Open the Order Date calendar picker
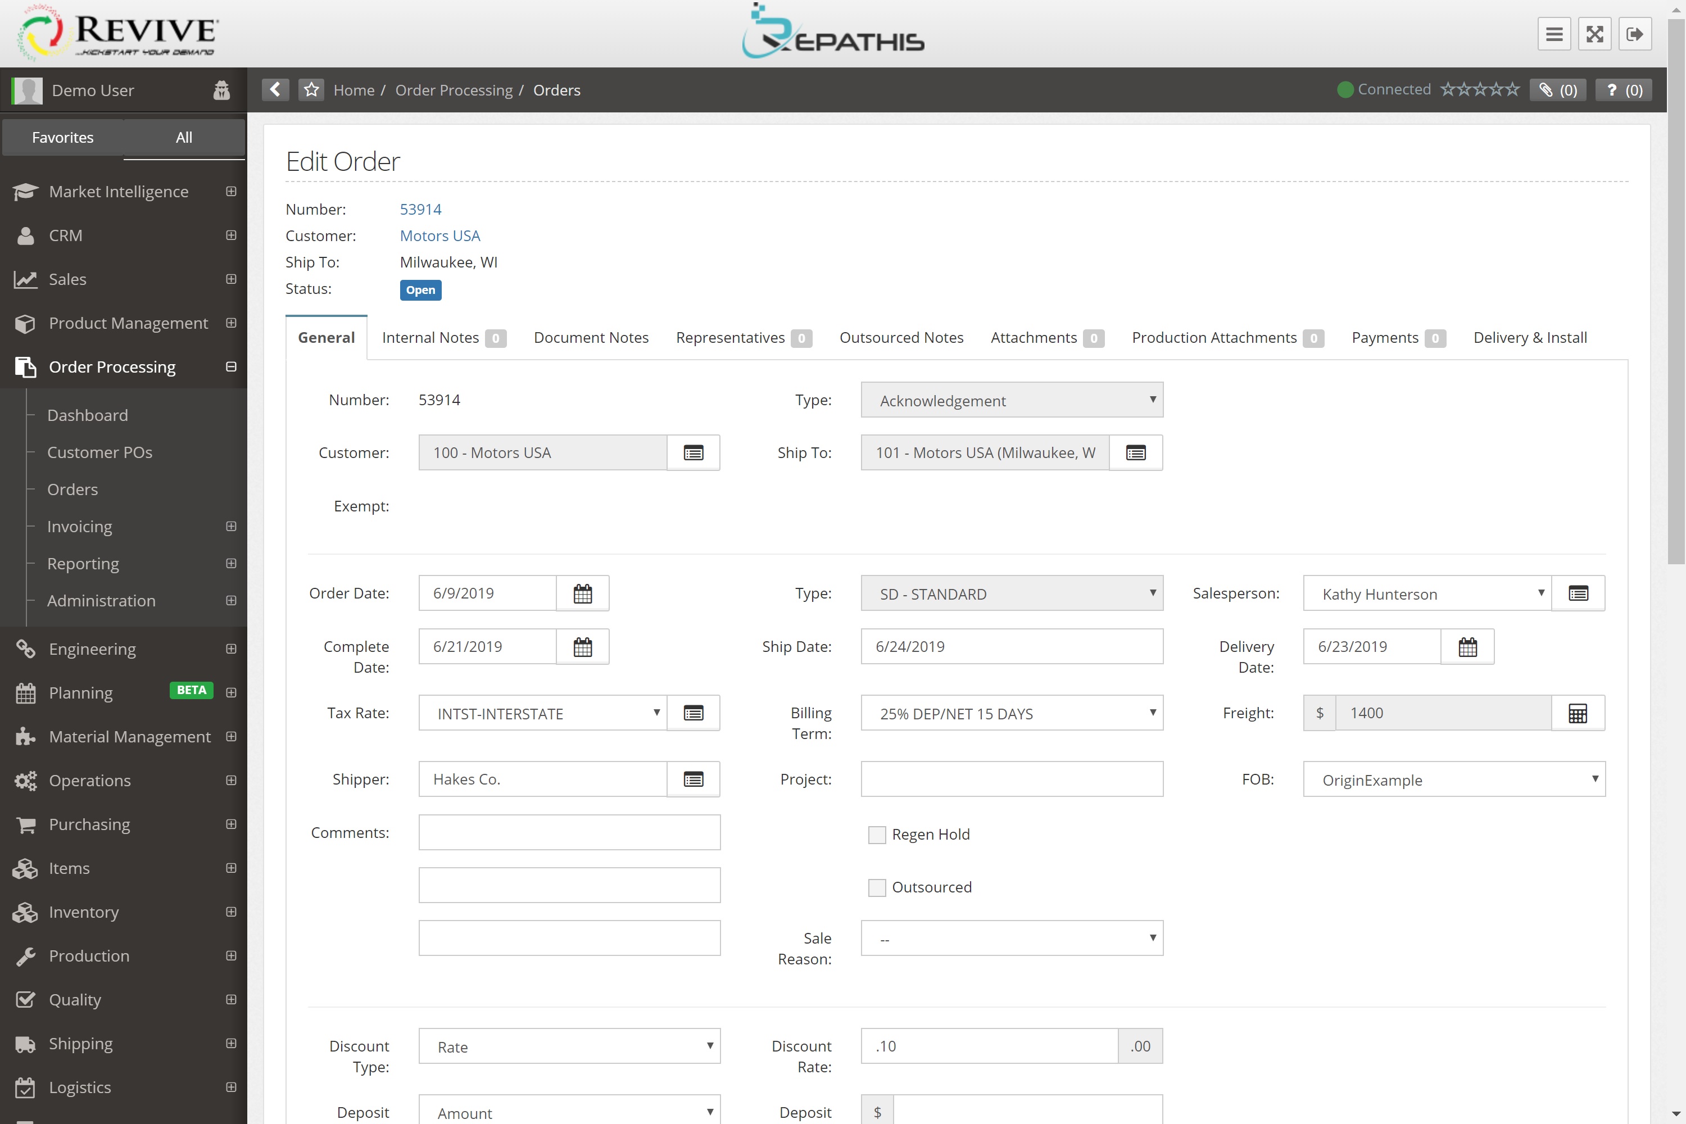The image size is (1686, 1124). pos(583,593)
